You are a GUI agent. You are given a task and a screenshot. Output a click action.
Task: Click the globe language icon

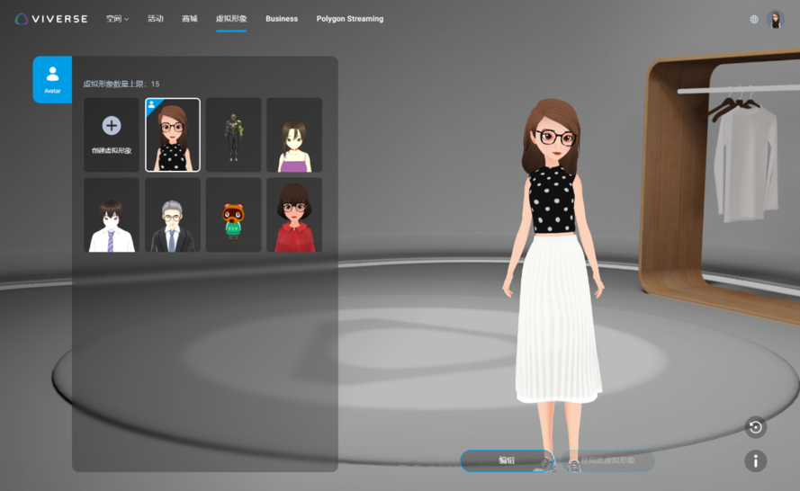(754, 20)
